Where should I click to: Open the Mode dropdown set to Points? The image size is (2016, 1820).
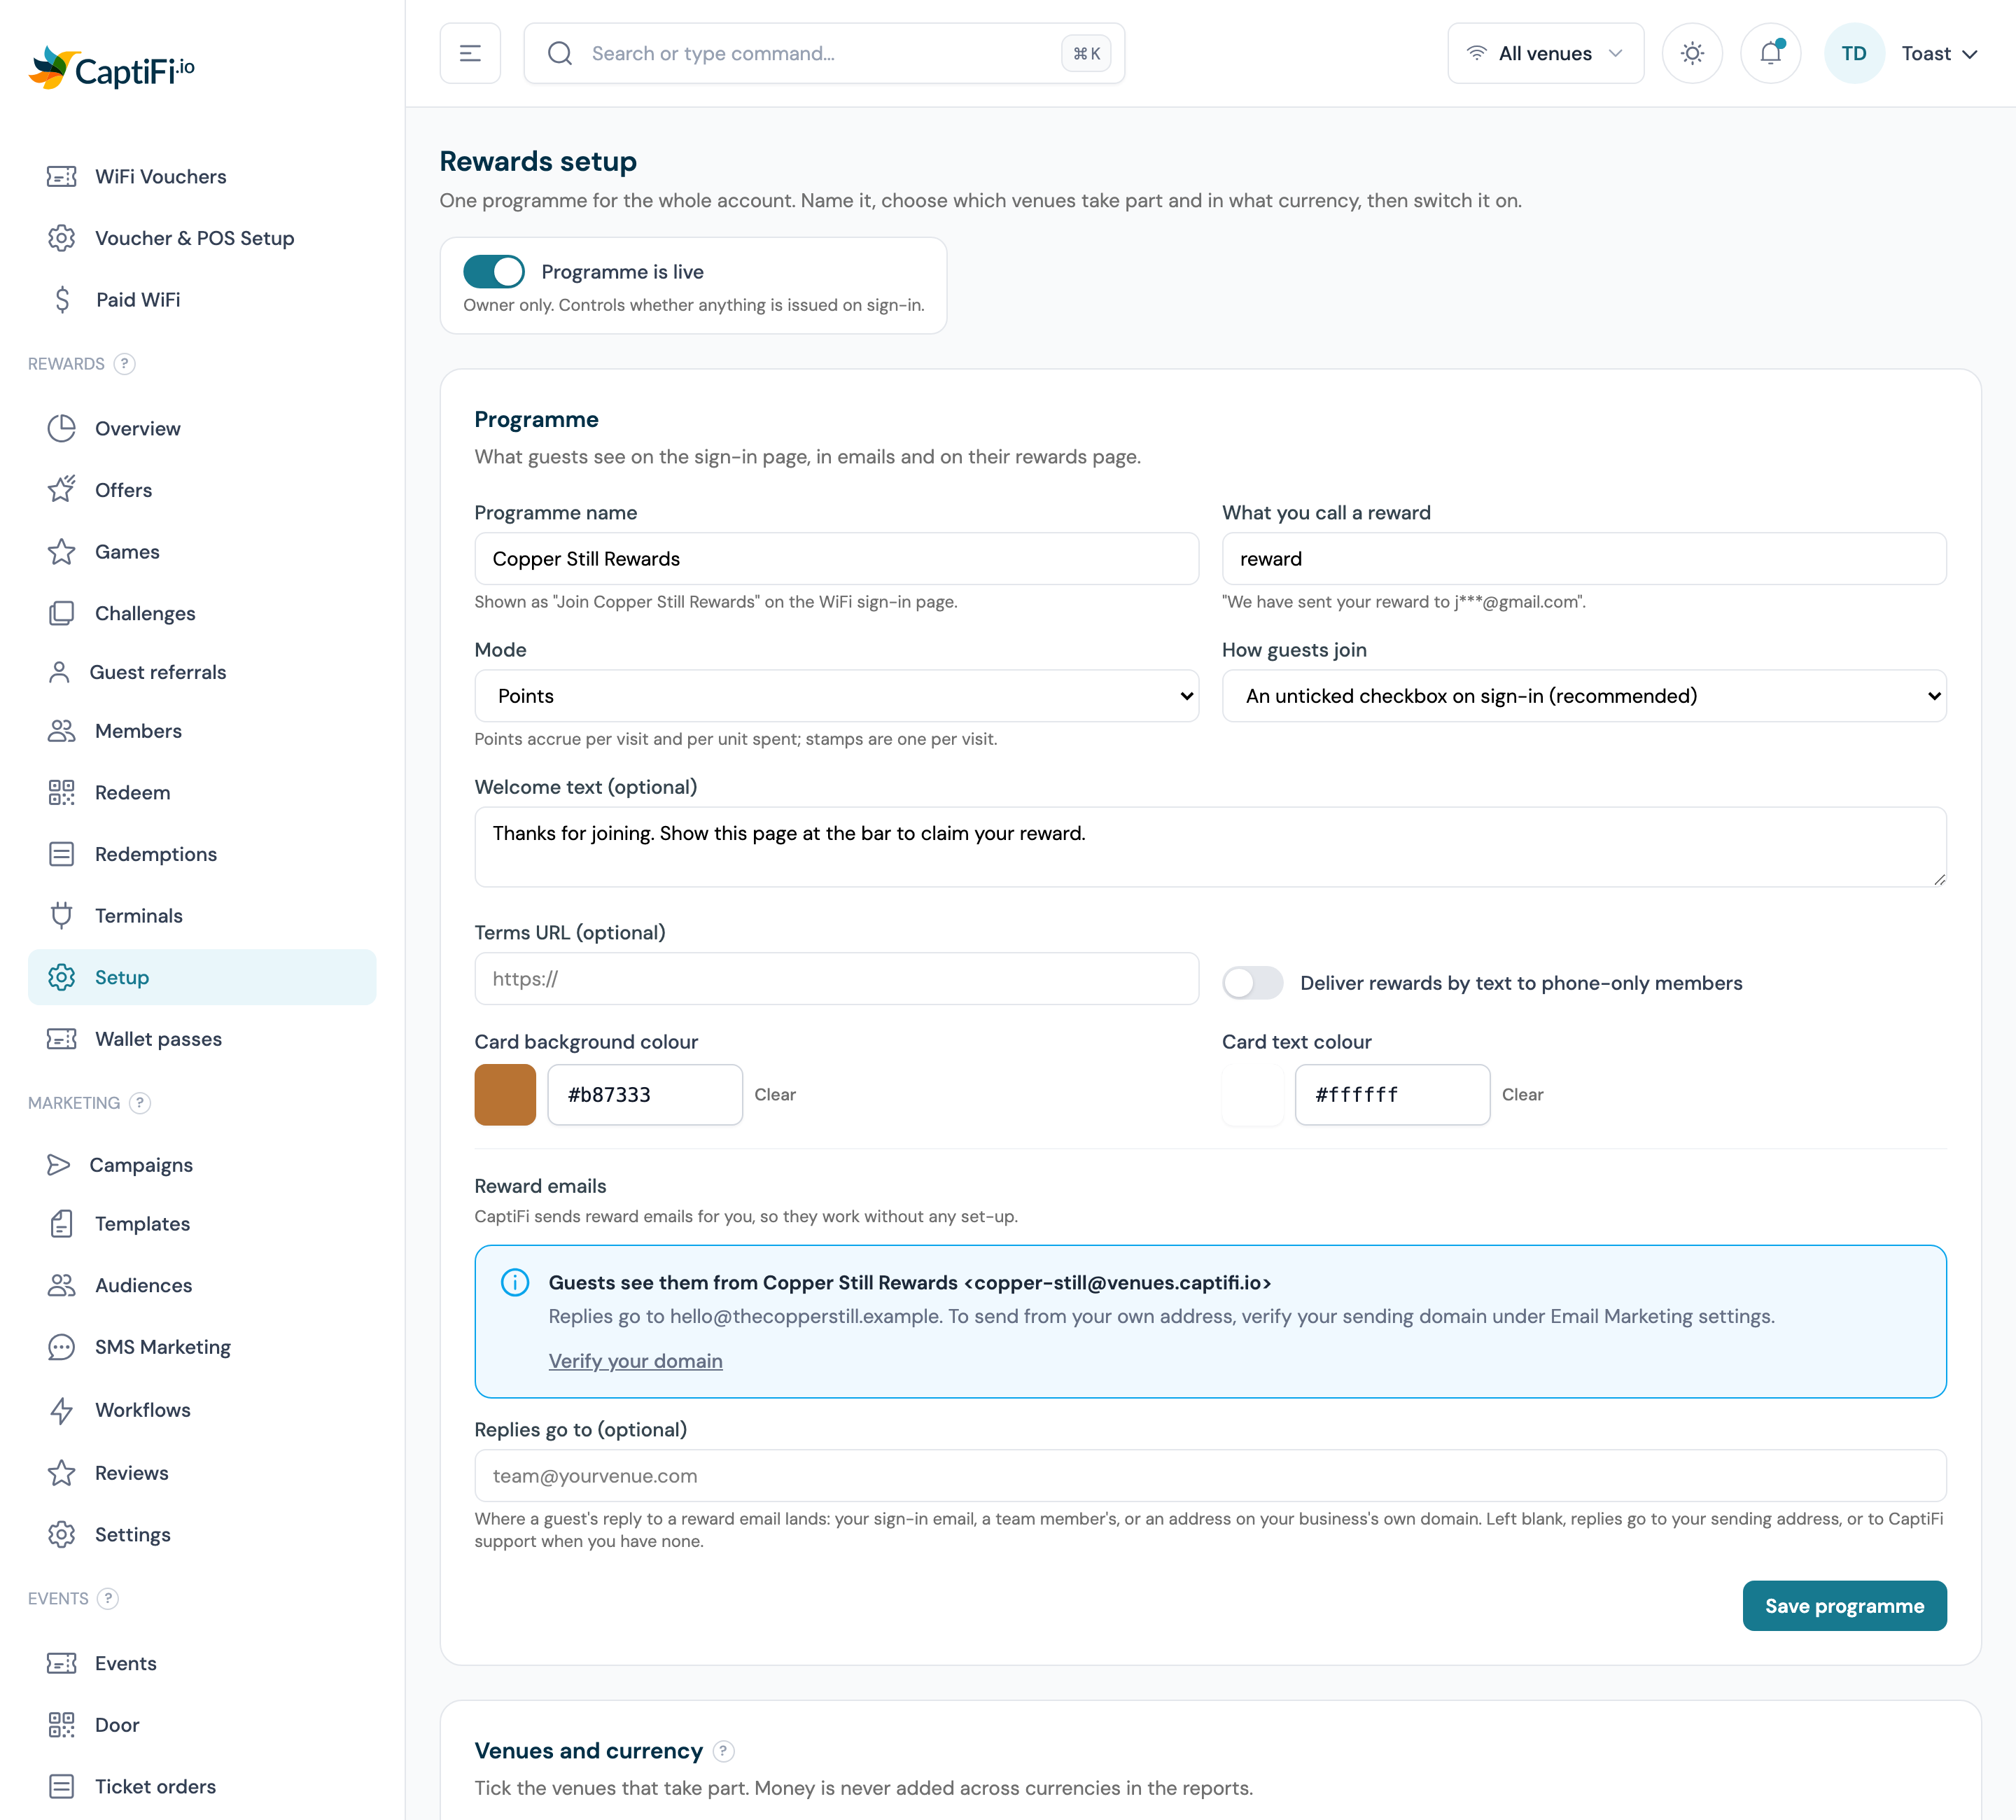[x=837, y=696]
